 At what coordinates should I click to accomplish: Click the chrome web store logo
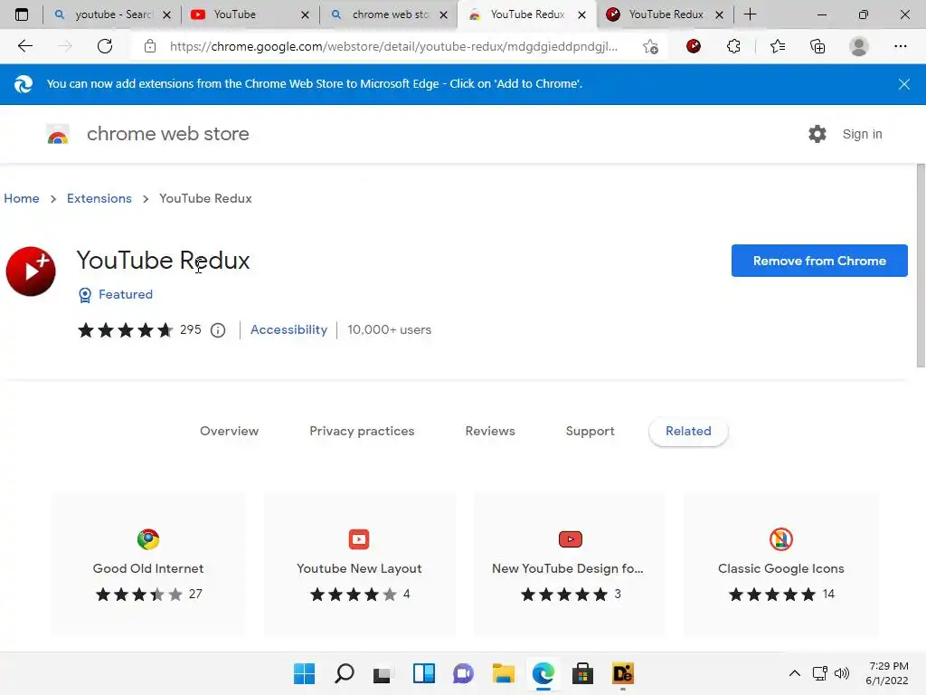click(x=58, y=134)
